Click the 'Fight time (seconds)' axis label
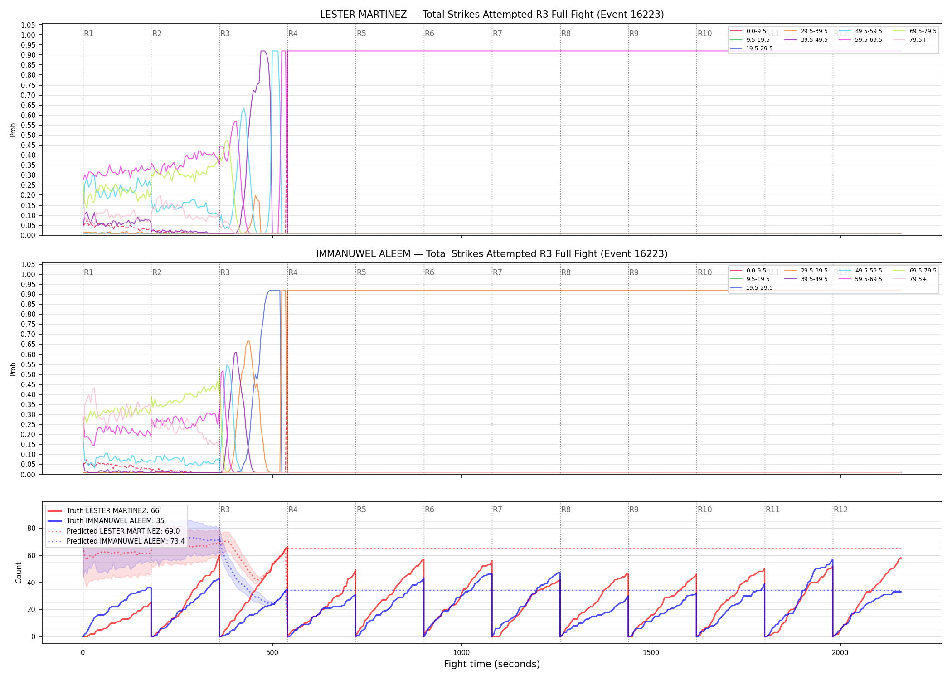The image size is (952, 680). tap(492, 664)
